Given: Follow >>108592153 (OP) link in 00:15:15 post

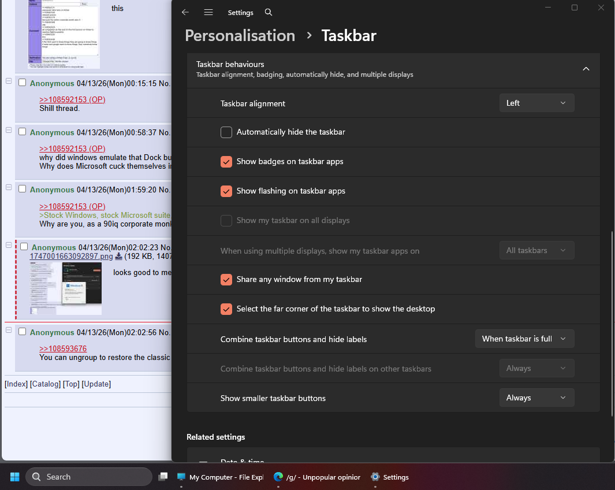Looking at the screenshot, I should click(x=73, y=99).
